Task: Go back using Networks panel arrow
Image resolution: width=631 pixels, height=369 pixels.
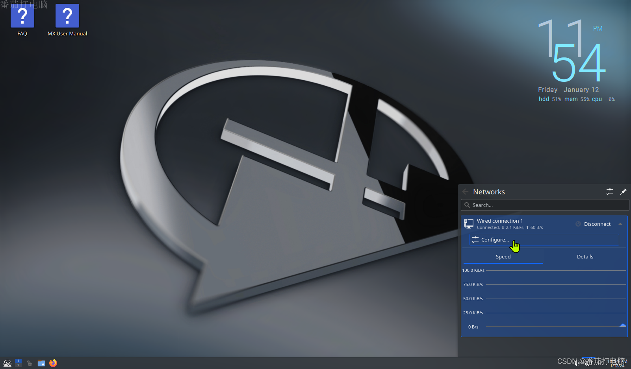Action: pos(466,192)
